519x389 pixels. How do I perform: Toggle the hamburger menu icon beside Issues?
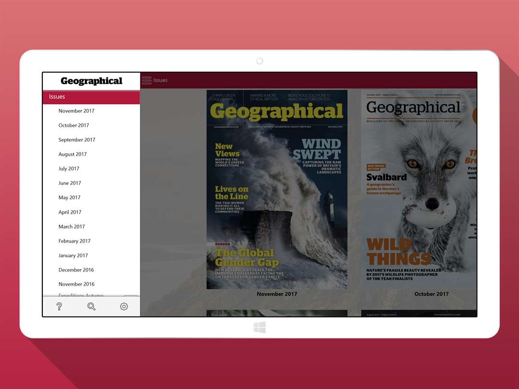point(147,80)
